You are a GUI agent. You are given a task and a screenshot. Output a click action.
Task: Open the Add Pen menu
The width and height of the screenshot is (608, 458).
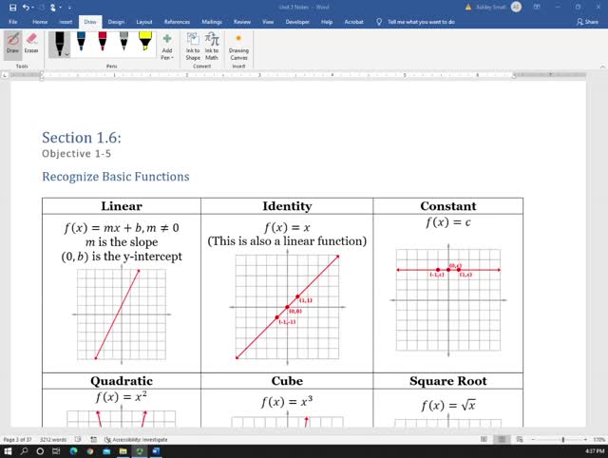(x=167, y=47)
